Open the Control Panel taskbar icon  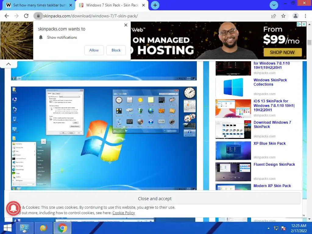(24, 228)
